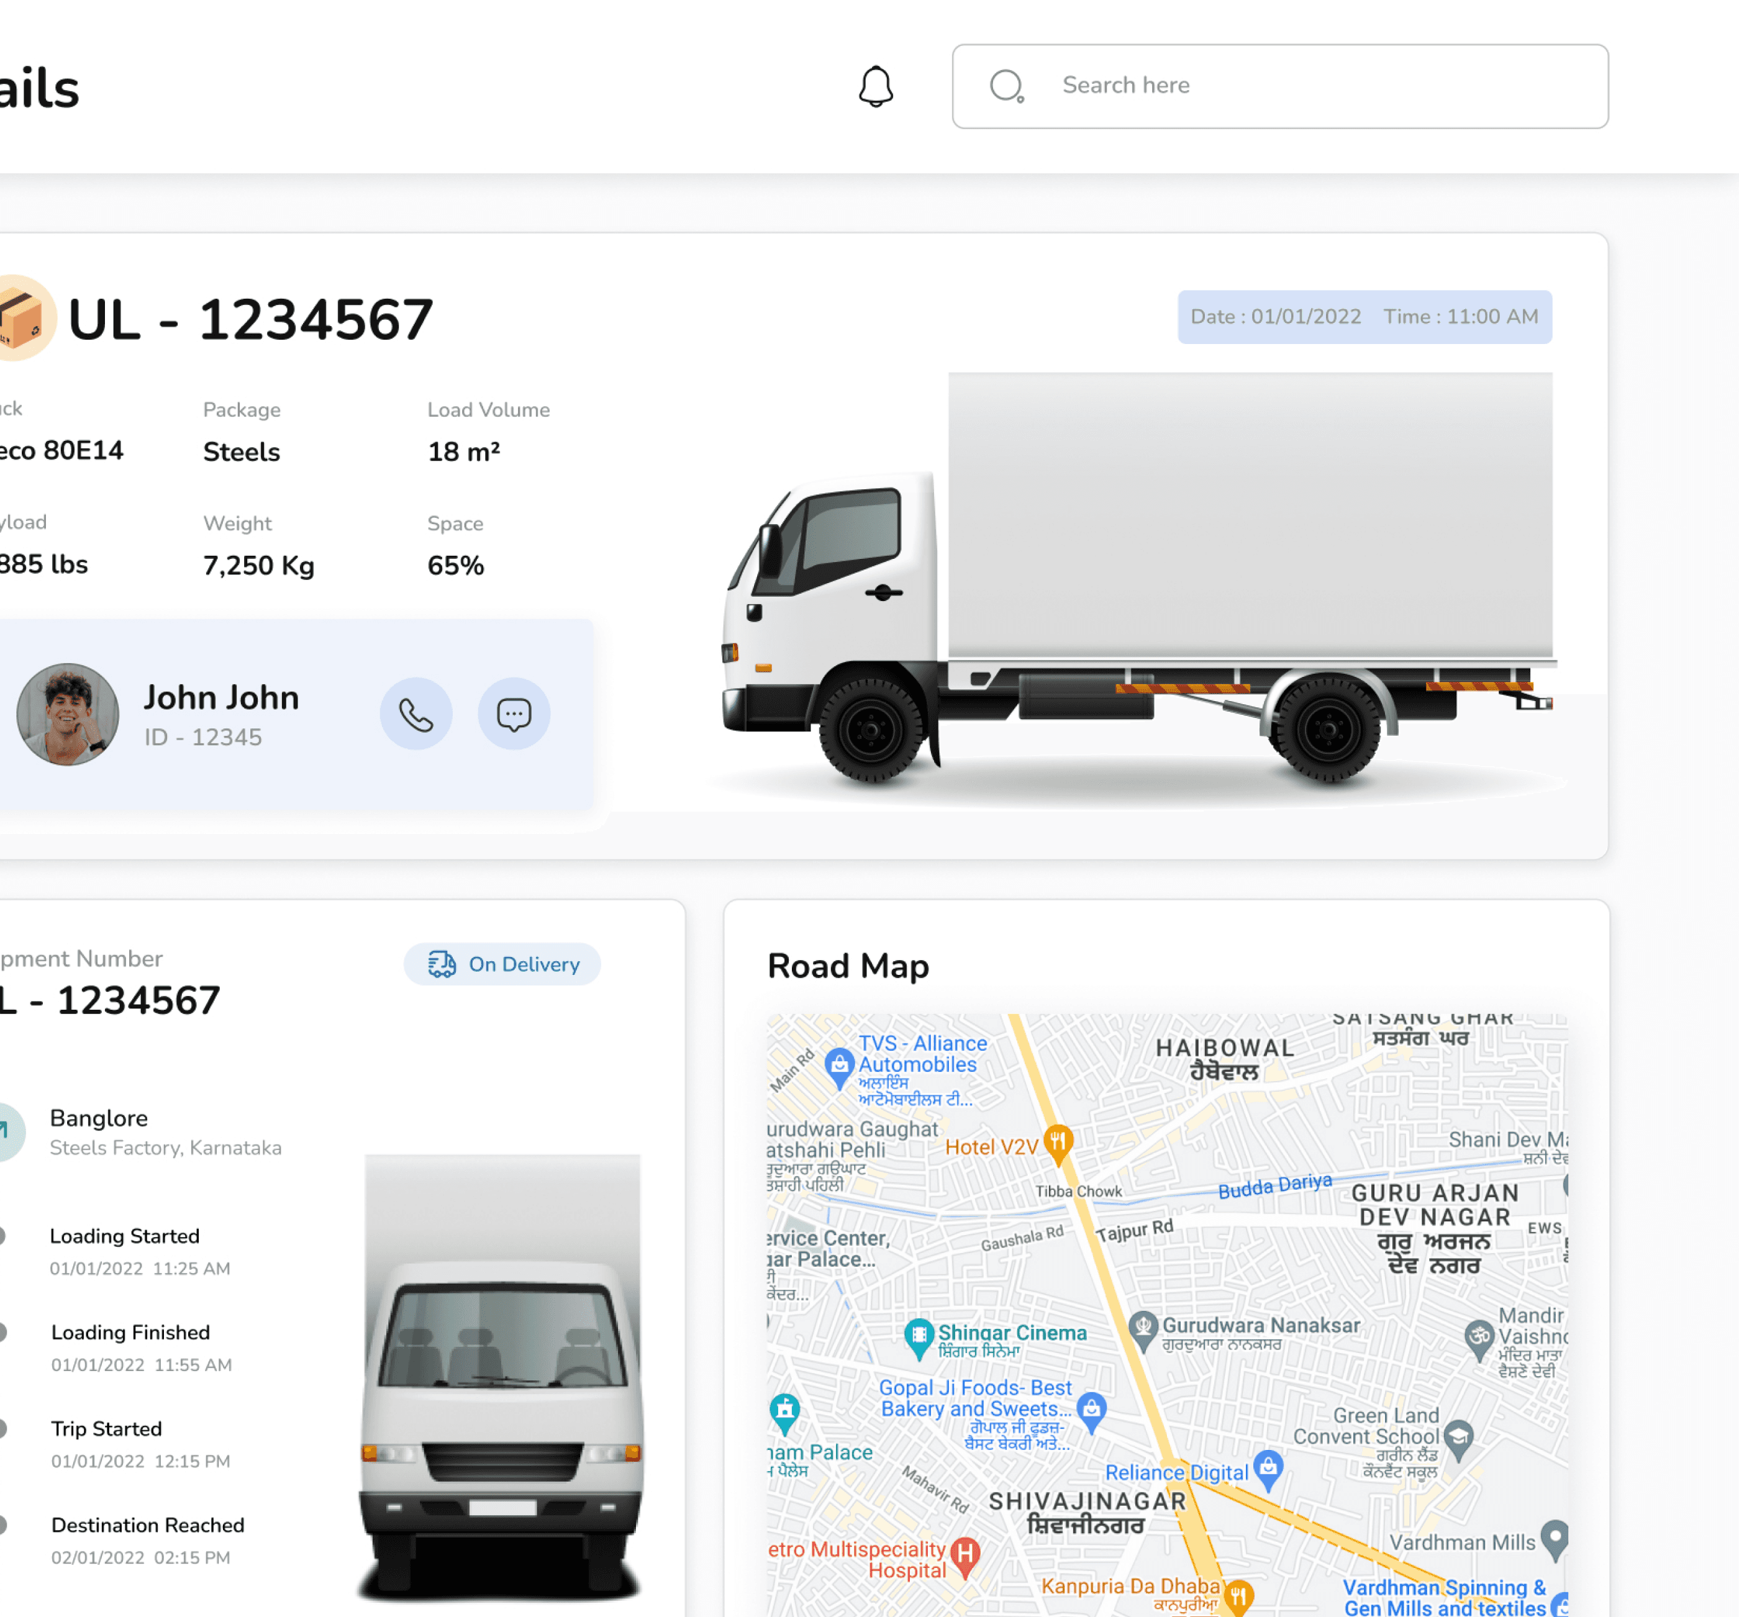Call driver John John via phone icon
The width and height of the screenshot is (1739, 1617).
[415, 713]
